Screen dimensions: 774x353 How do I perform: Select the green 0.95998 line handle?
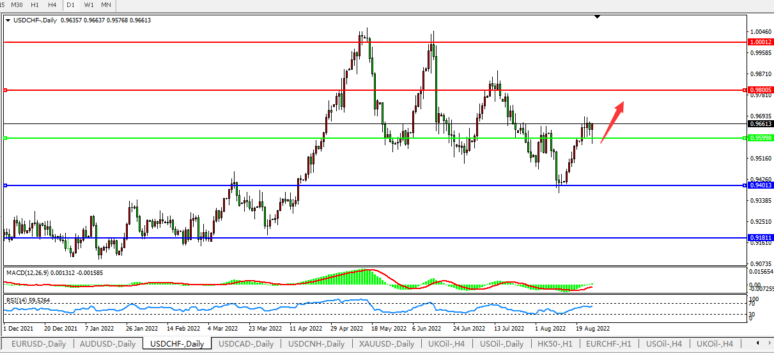5,138
